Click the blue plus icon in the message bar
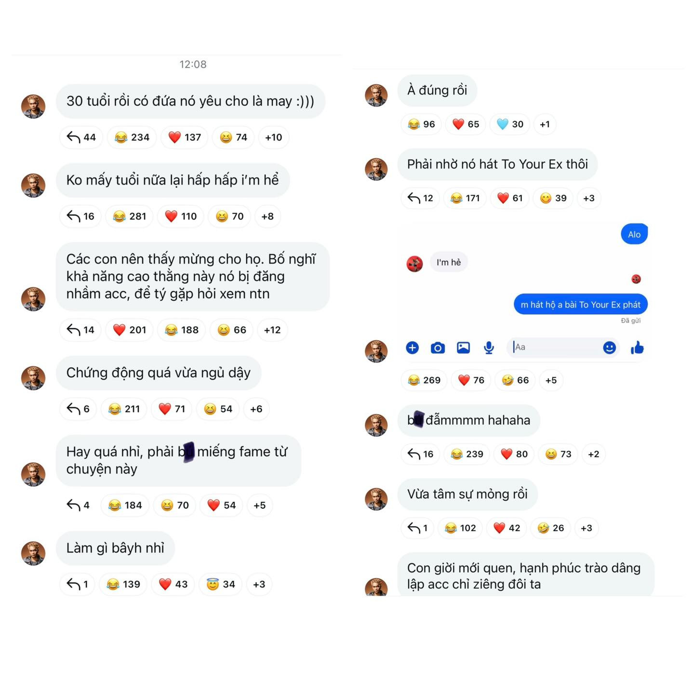Screen dimensions: 694x694 412,347
